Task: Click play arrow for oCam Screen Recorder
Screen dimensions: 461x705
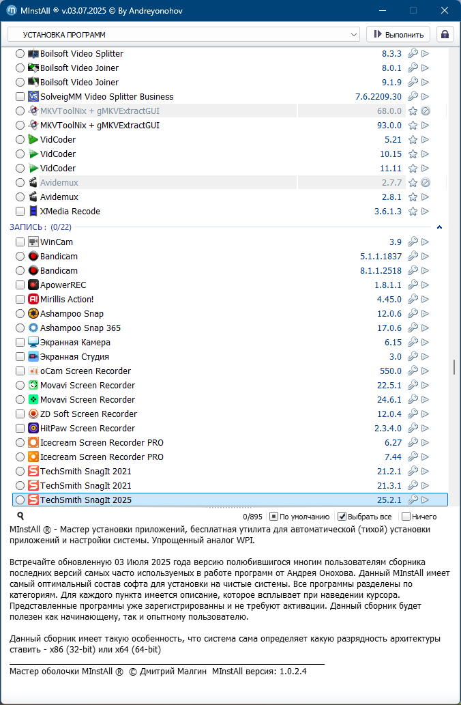Action: coord(426,371)
